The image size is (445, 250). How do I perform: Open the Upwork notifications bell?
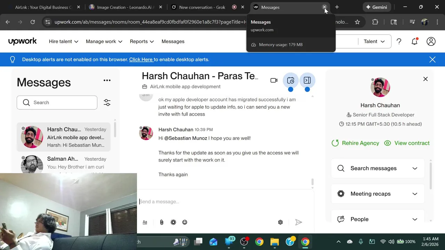click(x=414, y=42)
